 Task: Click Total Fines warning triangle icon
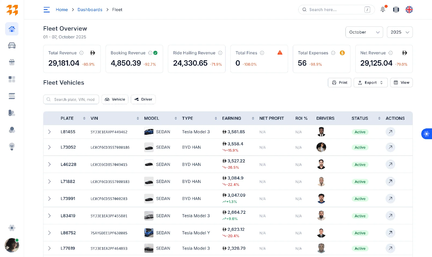(x=280, y=53)
